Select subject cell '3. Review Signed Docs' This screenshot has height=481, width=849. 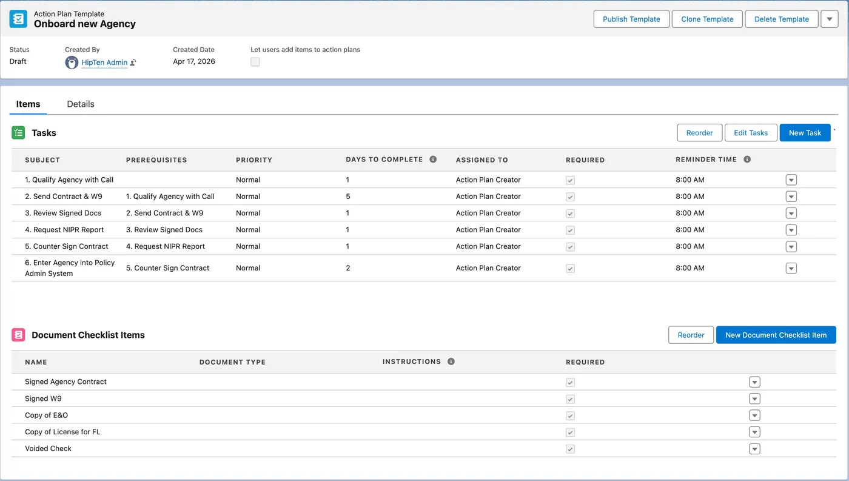click(x=63, y=213)
